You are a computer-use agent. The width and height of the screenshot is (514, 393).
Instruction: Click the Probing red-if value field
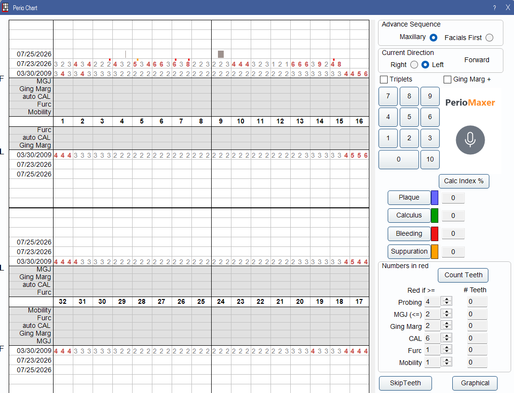pos(433,301)
